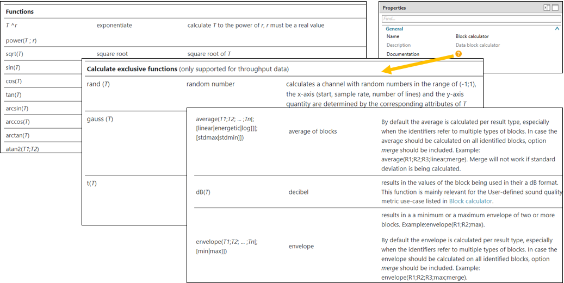Select the rand (T) function entry
This screenshot has width=564, height=283.
(99, 84)
